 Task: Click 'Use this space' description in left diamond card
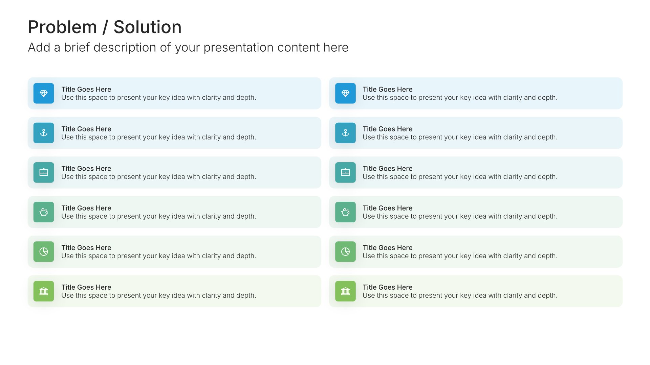[158, 98]
